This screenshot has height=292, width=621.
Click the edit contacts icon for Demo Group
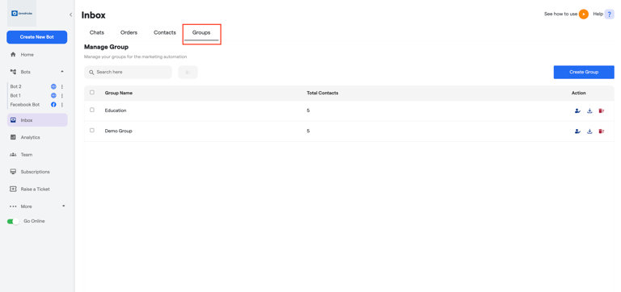click(577, 131)
